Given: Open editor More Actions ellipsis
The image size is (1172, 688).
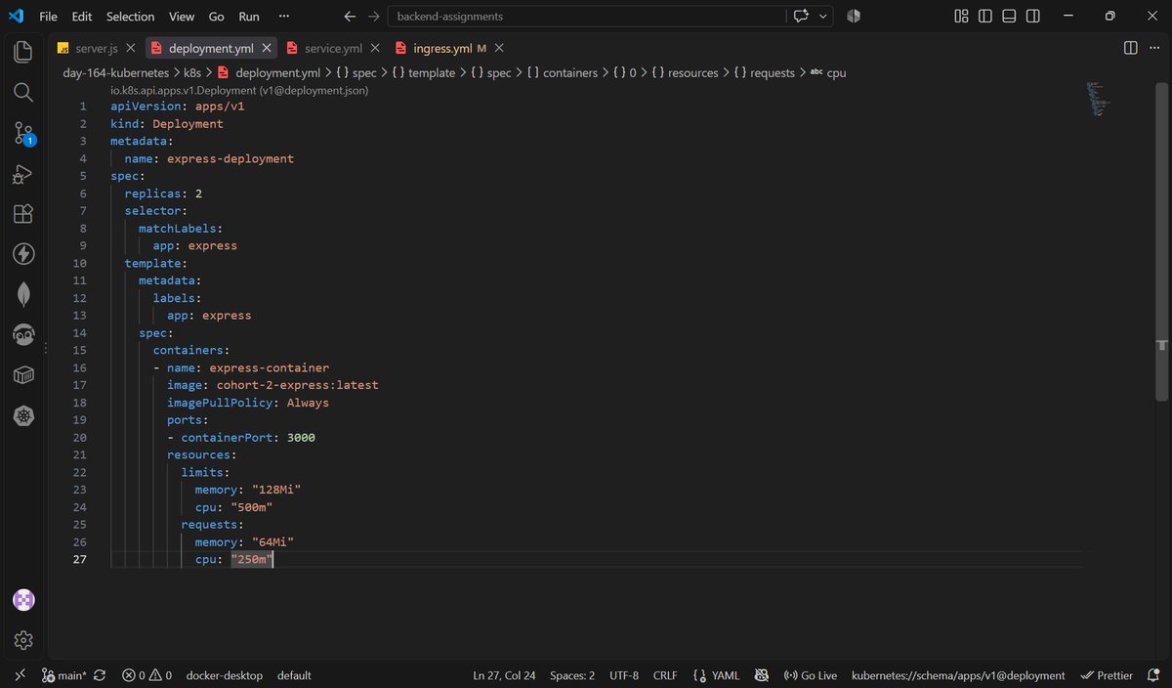Looking at the screenshot, I should point(1154,48).
